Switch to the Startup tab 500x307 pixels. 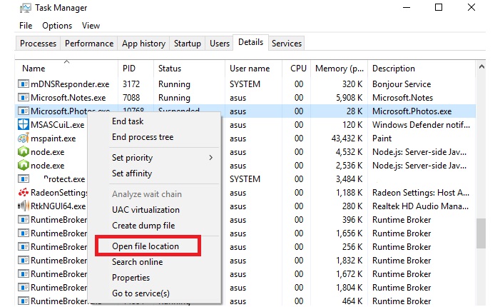tap(187, 44)
